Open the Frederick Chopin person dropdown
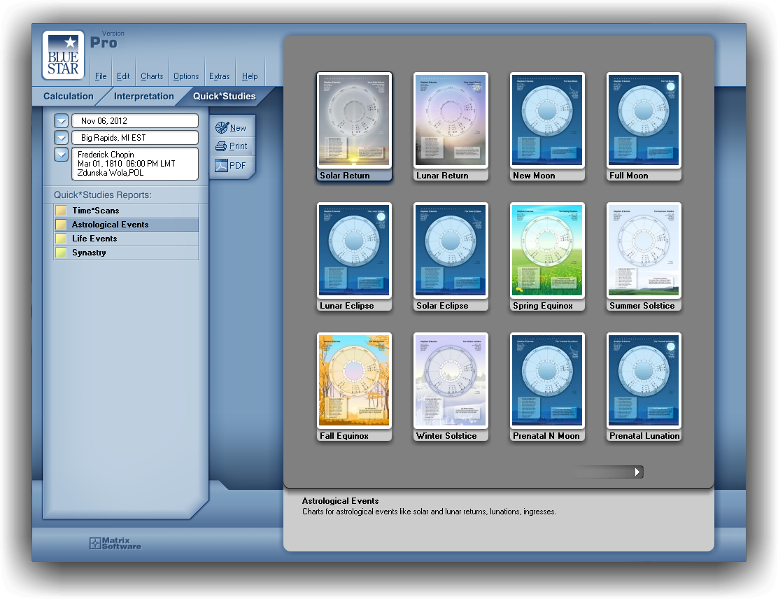The image size is (778, 599). pyautogui.click(x=61, y=155)
